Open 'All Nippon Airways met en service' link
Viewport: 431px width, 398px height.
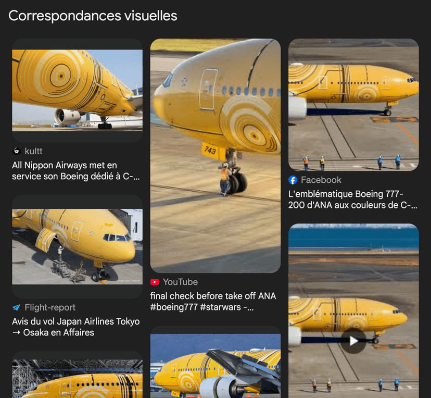[x=76, y=171]
